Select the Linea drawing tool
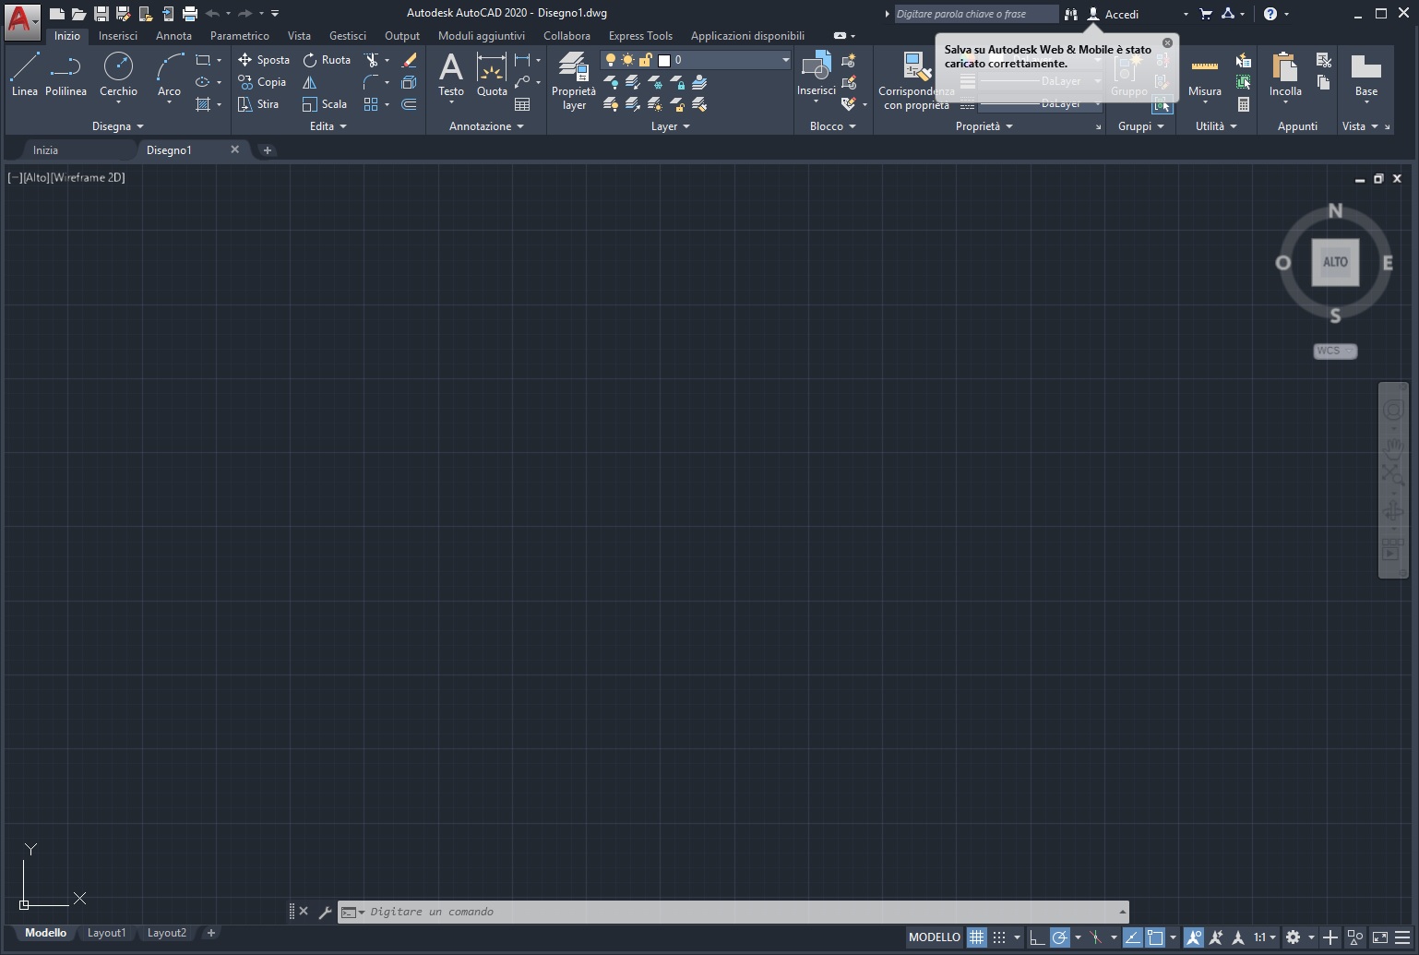 point(25,74)
